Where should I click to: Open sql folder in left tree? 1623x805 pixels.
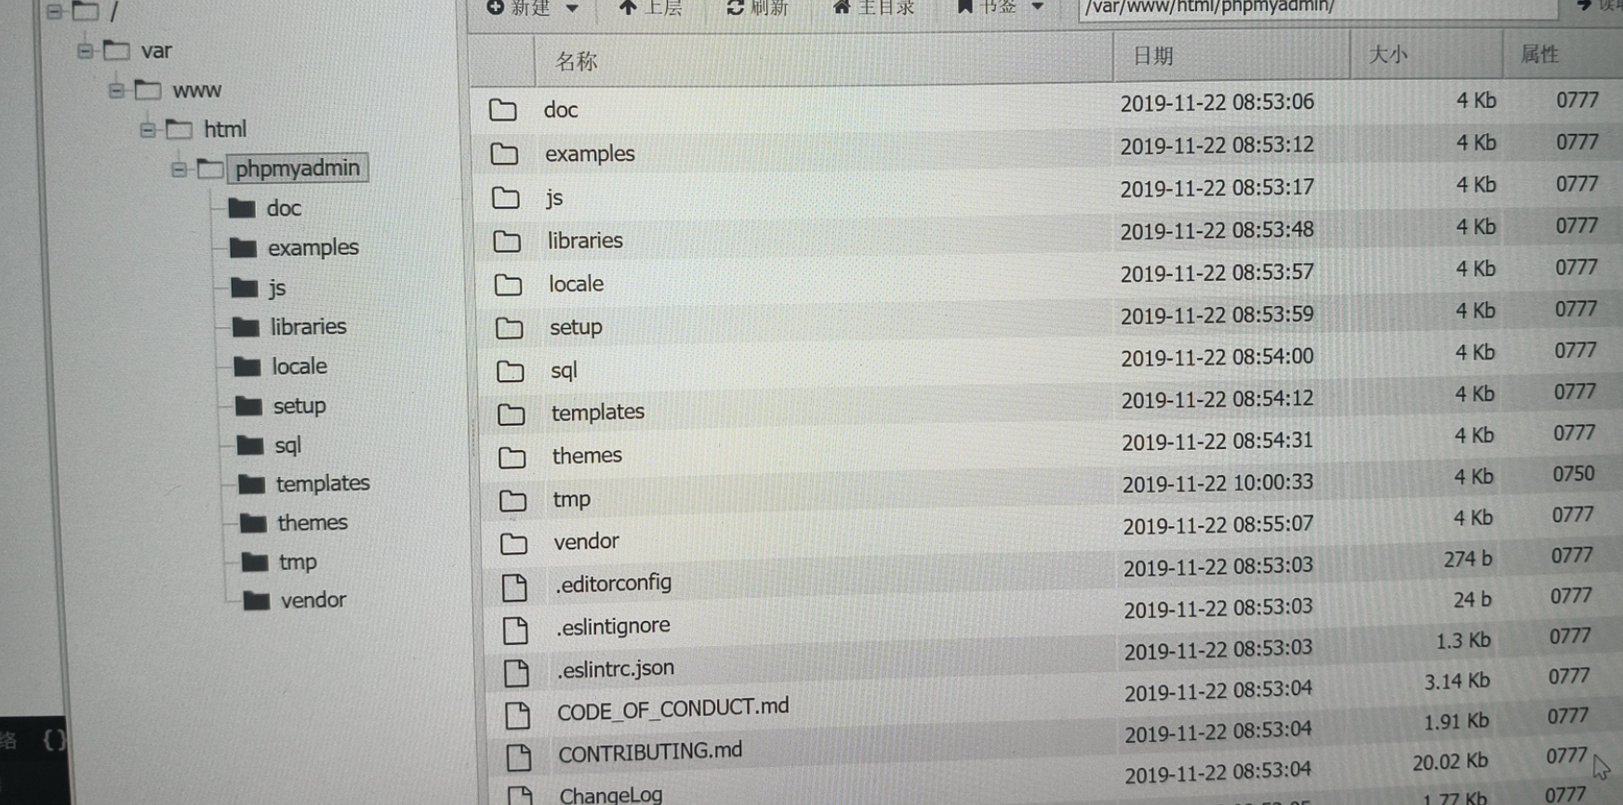tap(287, 445)
